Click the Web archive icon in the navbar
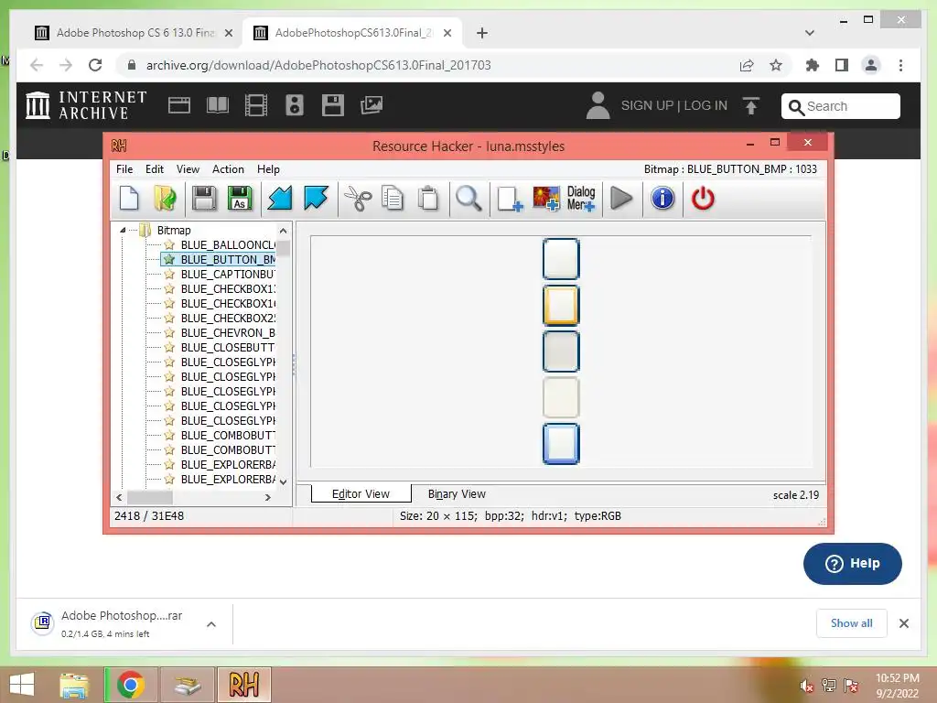937x703 pixels. pos(179,105)
